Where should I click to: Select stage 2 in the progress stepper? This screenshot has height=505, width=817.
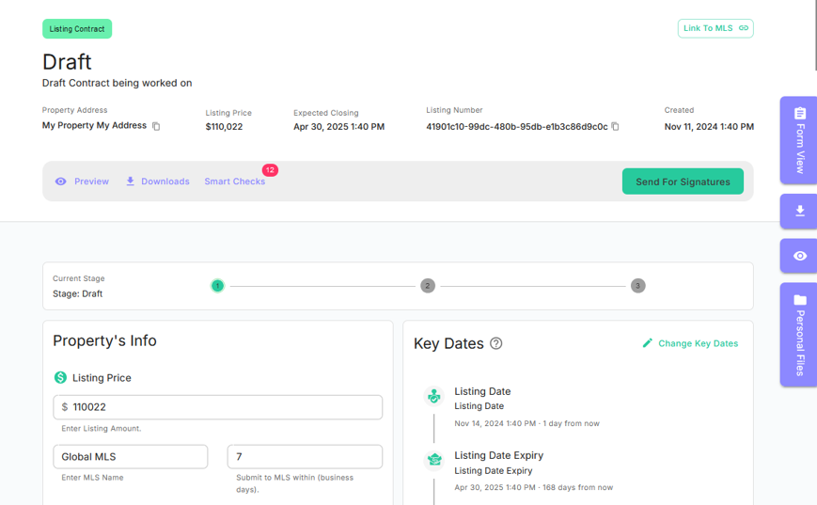click(428, 286)
